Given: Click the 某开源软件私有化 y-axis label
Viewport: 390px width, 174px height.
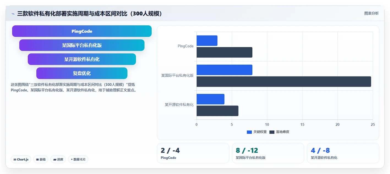Looking at the screenshot, I should (179, 105).
